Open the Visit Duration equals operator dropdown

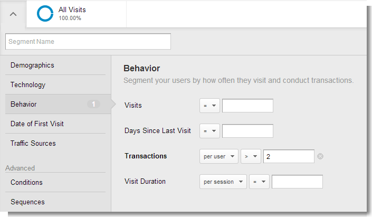tap(259, 182)
